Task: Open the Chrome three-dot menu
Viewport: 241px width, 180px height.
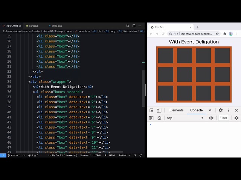Action: pos(237,34)
